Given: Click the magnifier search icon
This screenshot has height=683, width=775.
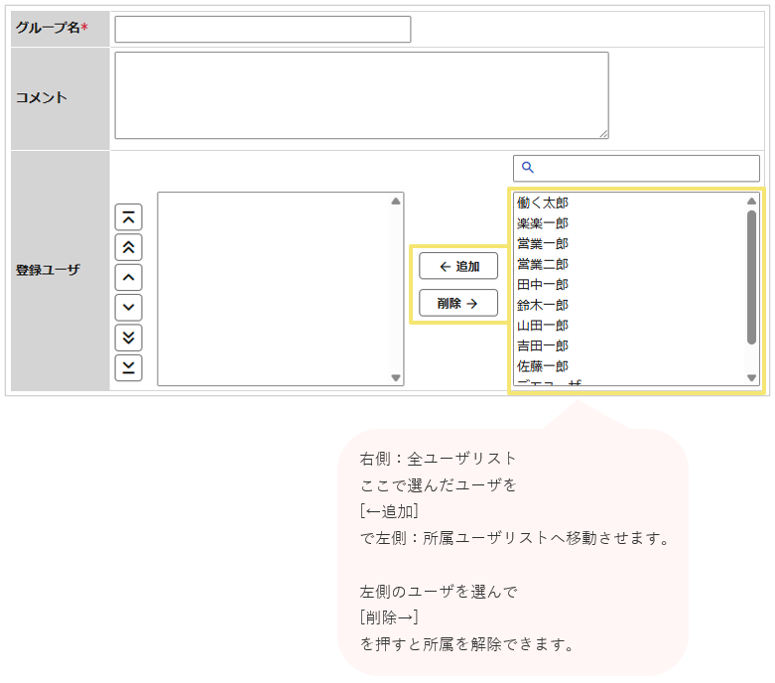Looking at the screenshot, I should [527, 168].
